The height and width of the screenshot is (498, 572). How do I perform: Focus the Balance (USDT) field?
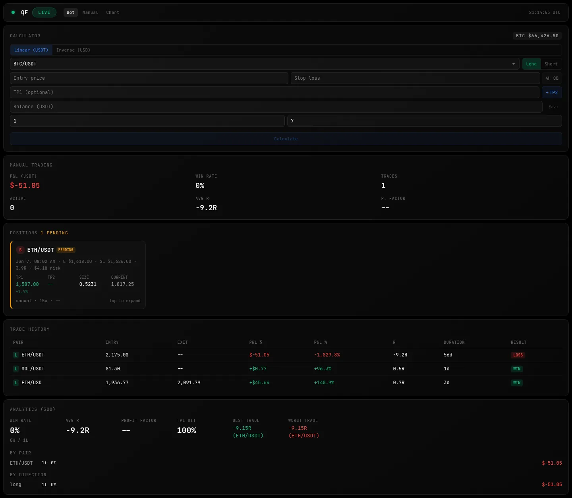click(x=276, y=107)
